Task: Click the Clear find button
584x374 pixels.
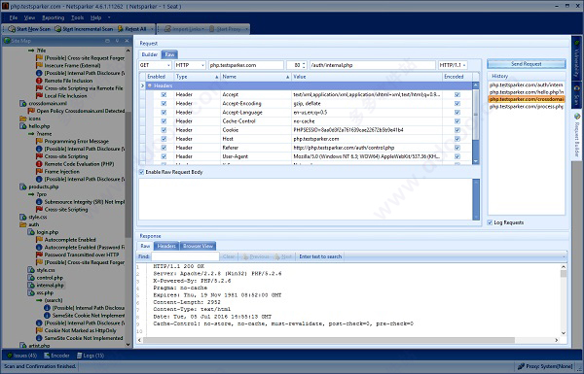Action: click(229, 256)
